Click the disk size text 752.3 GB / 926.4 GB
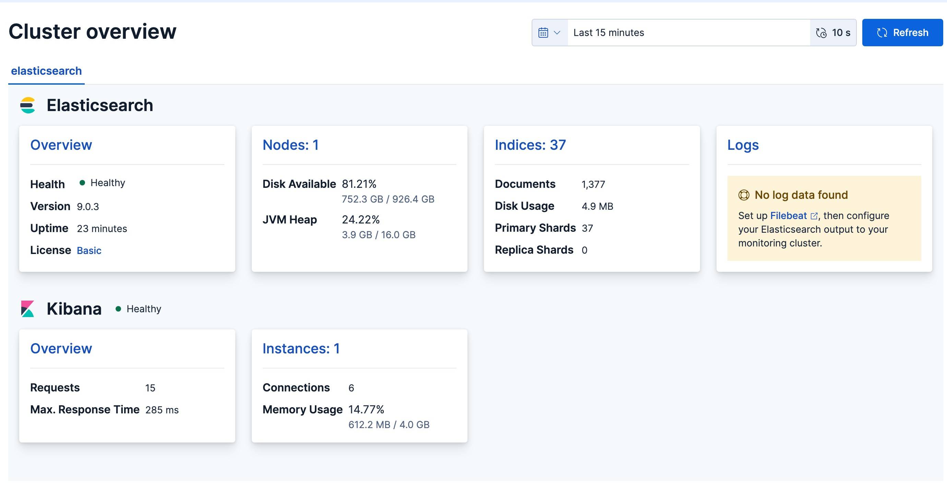The width and height of the screenshot is (947, 485). point(388,199)
